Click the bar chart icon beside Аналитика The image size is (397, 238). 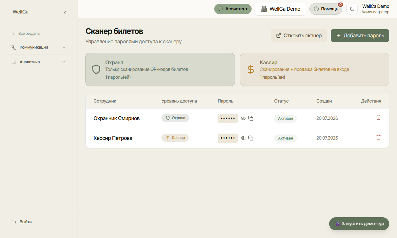coord(14,62)
